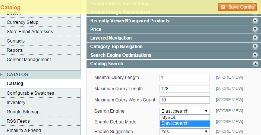This screenshot has width=261, height=135.
Task: Open Email to a Friend settings
Action: coord(24,131)
